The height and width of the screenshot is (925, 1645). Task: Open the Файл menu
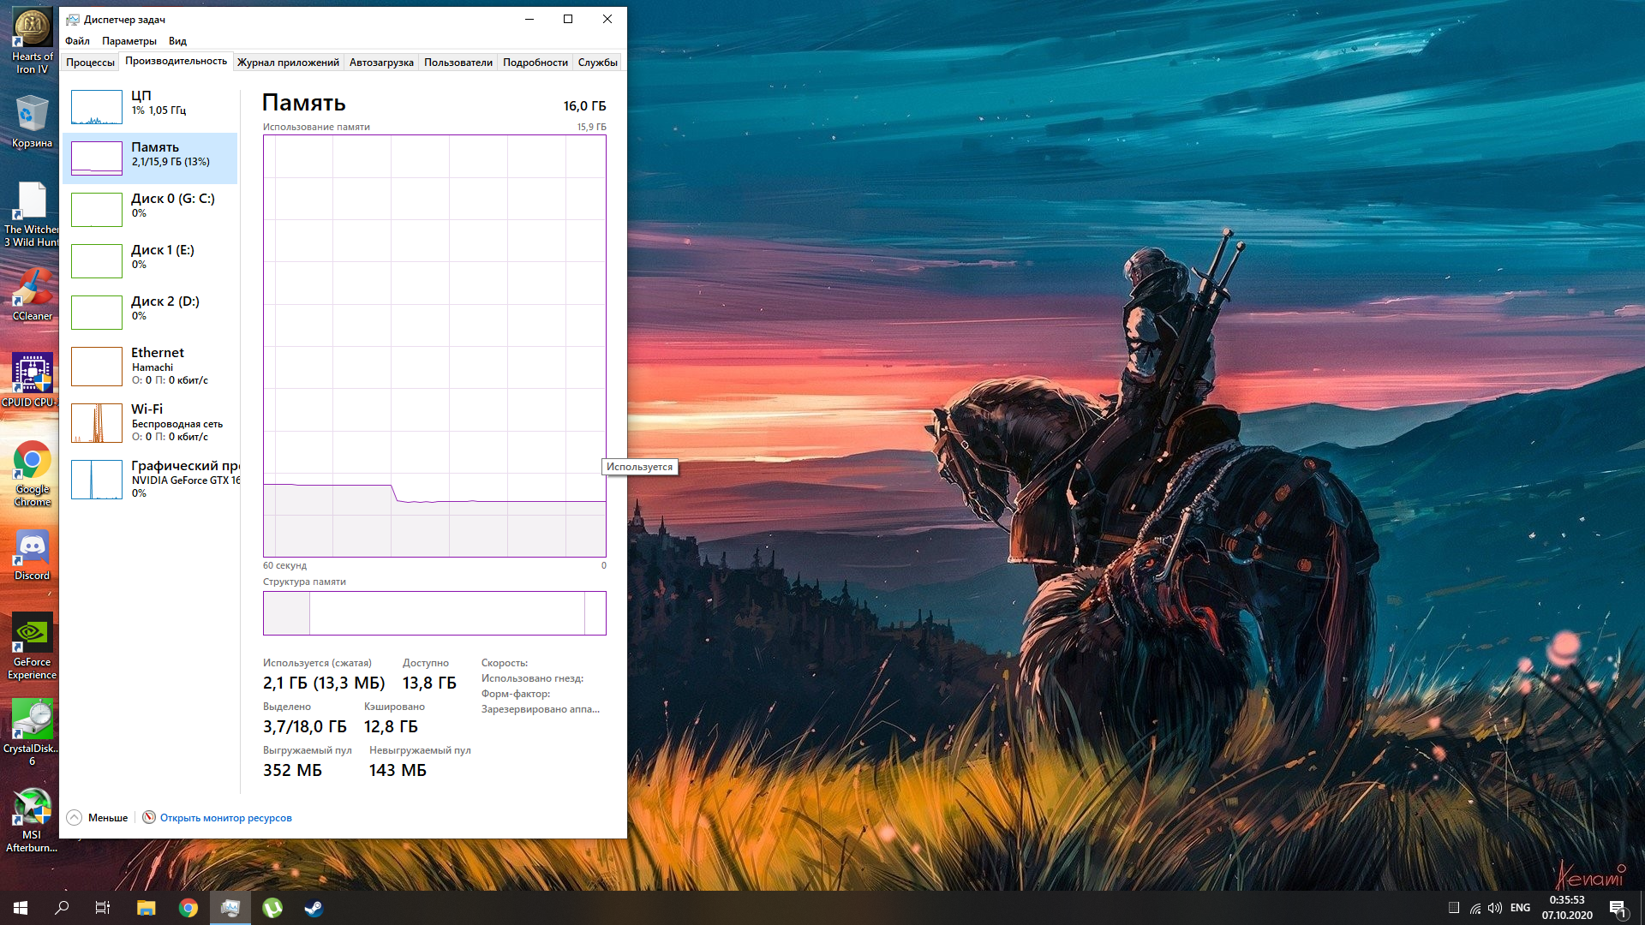(77, 41)
